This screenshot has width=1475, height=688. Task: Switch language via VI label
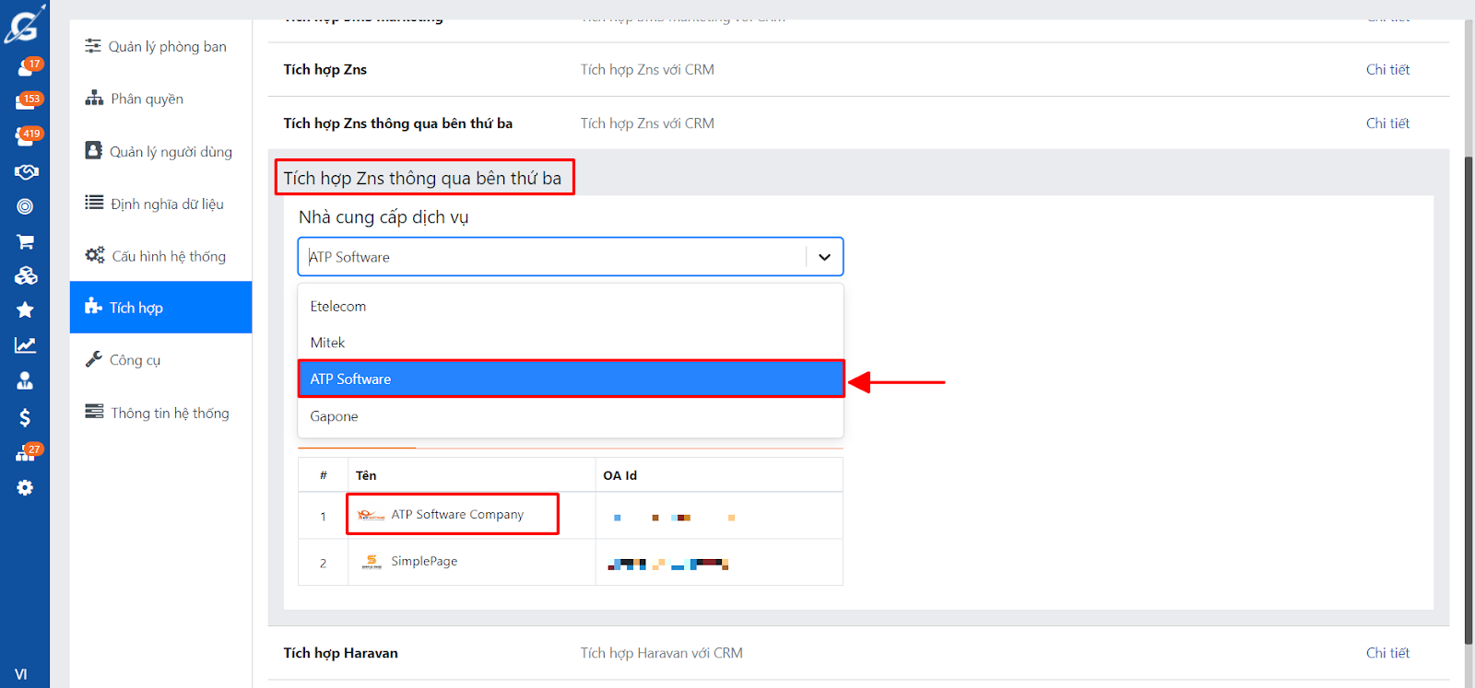tap(20, 674)
